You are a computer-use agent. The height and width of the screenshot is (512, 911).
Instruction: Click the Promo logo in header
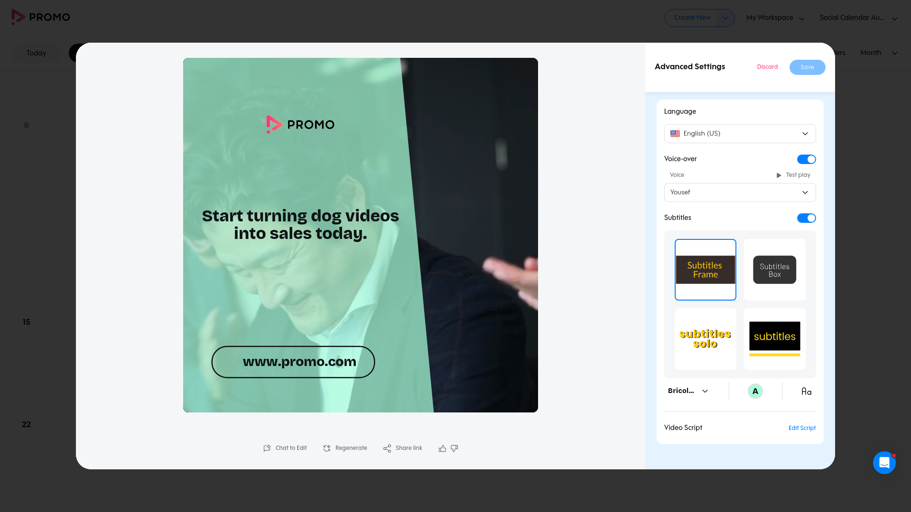click(x=41, y=17)
